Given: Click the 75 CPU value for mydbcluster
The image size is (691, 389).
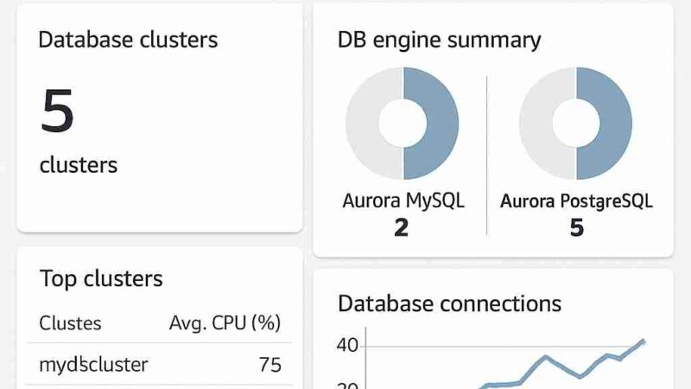Looking at the screenshot, I should [269, 365].
